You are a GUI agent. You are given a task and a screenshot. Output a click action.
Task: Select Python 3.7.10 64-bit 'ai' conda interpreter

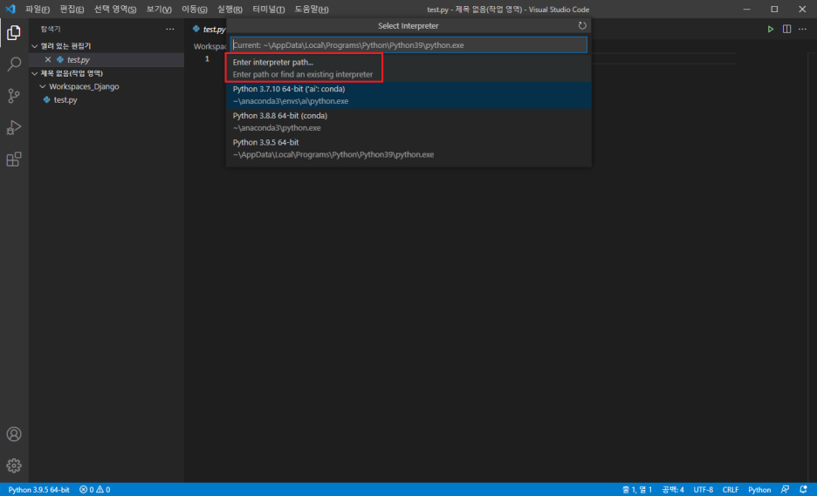[x=408, y=95]
